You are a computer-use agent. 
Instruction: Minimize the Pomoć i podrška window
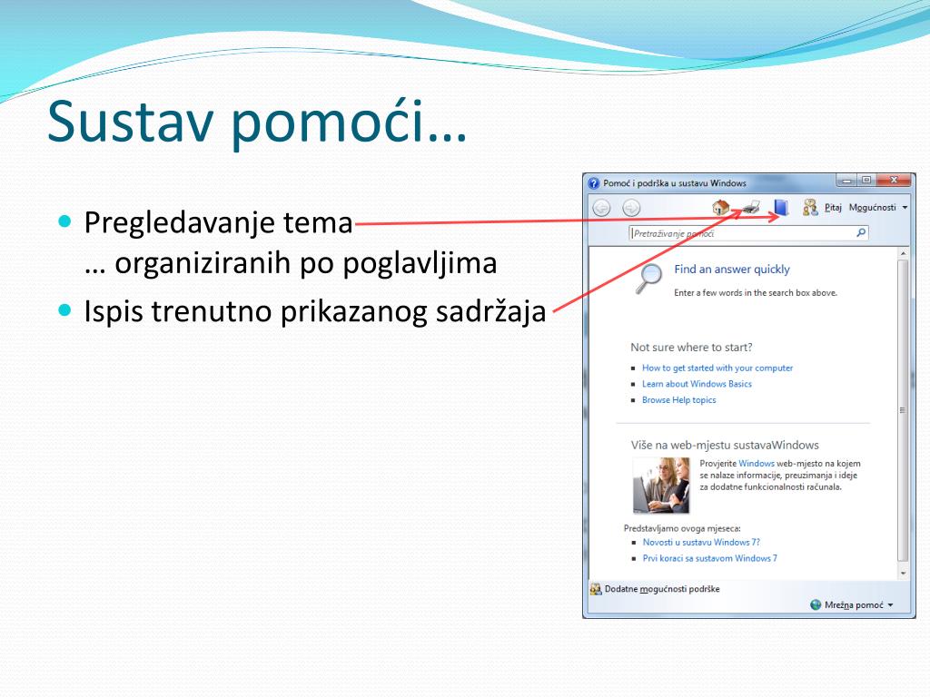pos(846,181)
